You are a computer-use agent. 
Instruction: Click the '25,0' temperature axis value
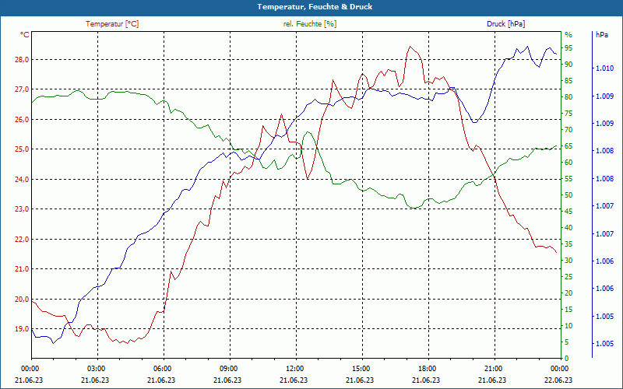tap(23, 149)
